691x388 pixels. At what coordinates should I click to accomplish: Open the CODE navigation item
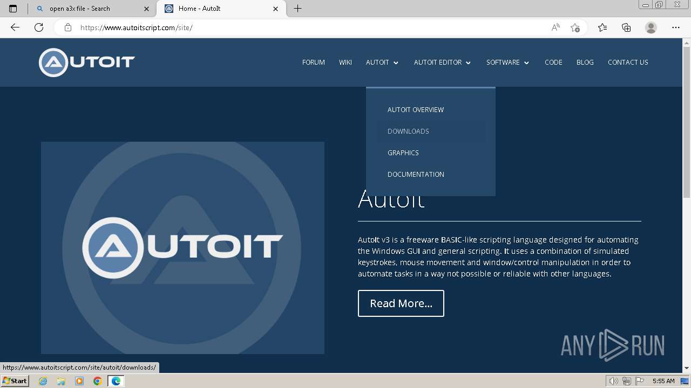553,63
